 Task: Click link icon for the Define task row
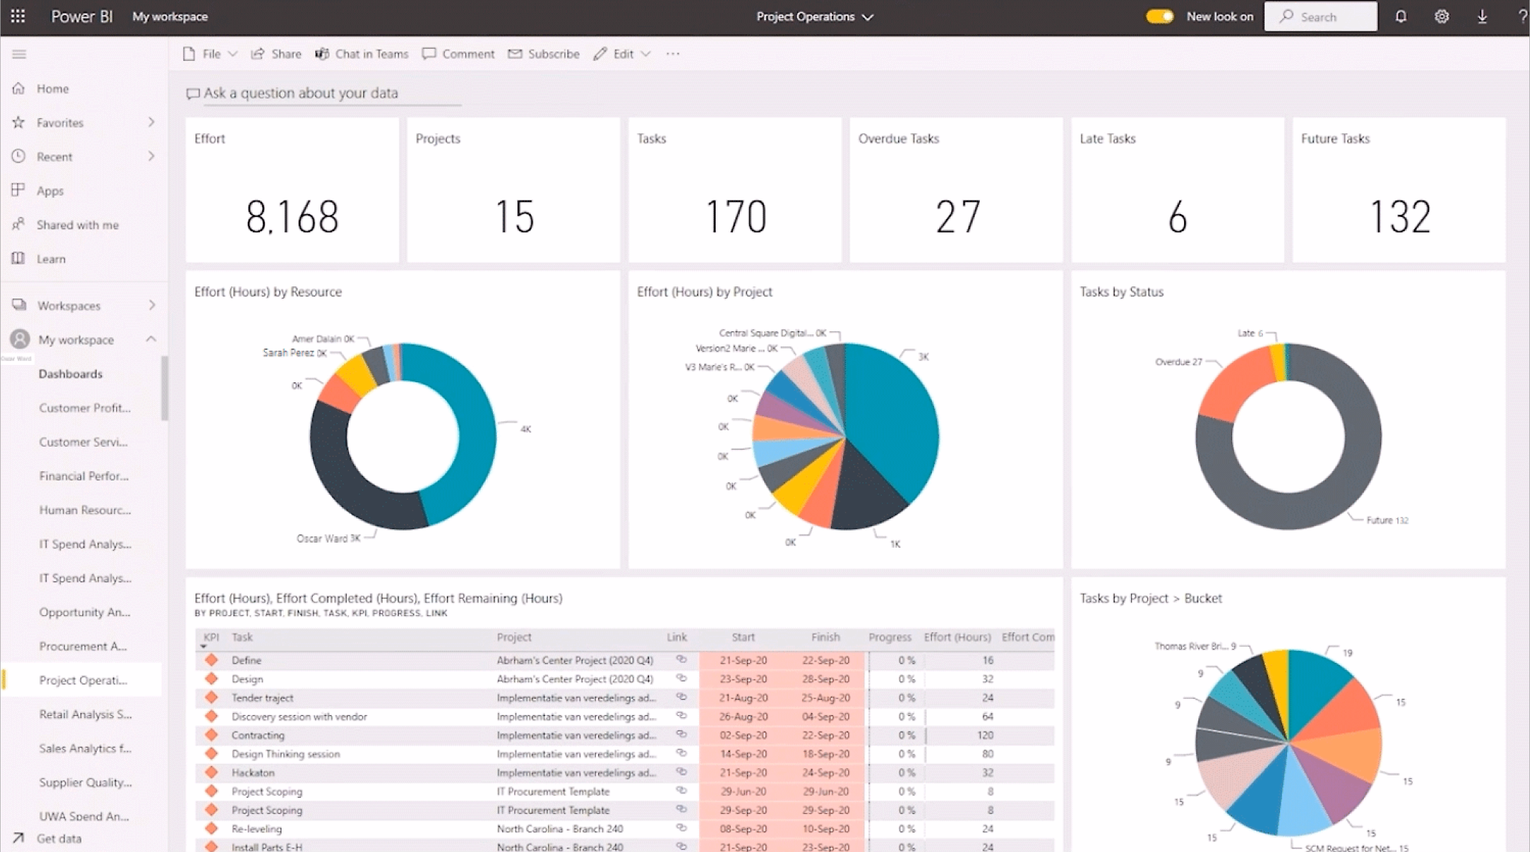click(x=681, y=659)
